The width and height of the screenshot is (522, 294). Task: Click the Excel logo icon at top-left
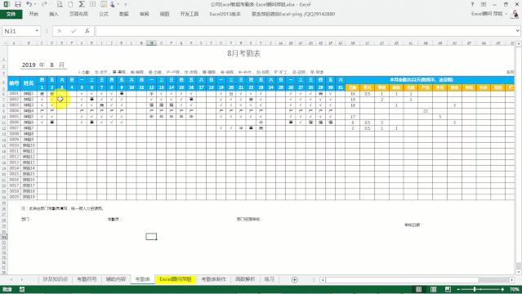pyautogui.click(x=7, y=4)
